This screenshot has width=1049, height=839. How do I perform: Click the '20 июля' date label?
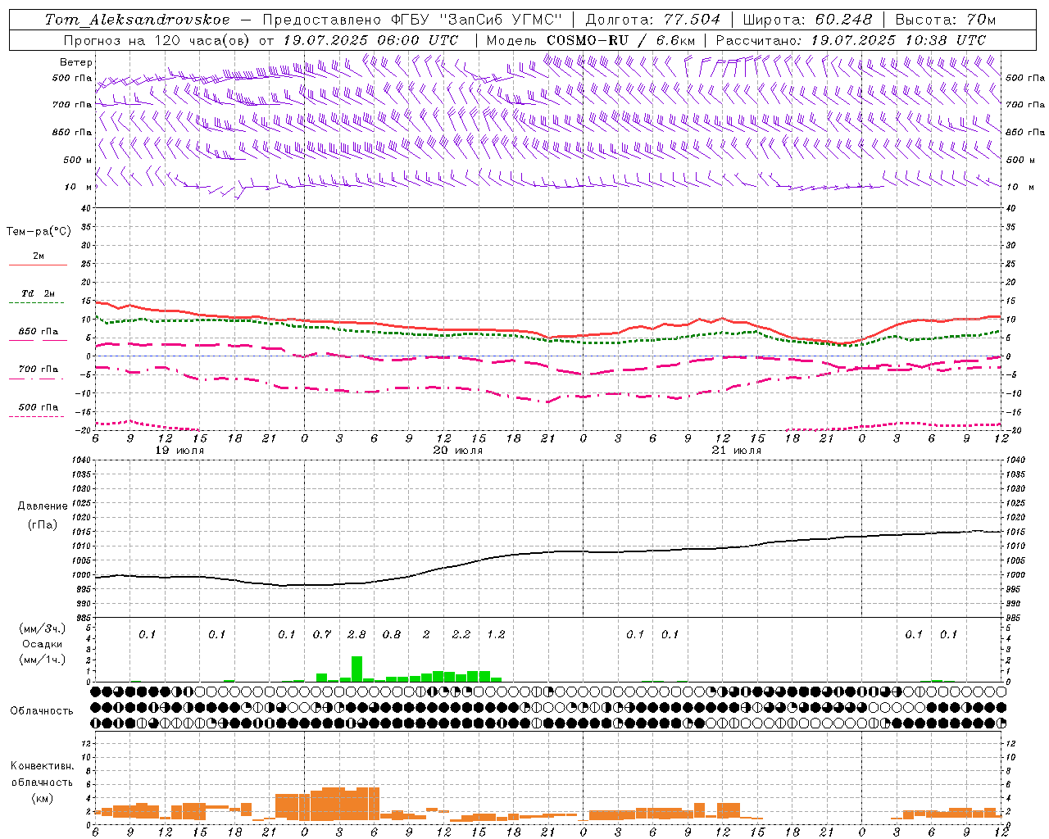tap(457, 451)
